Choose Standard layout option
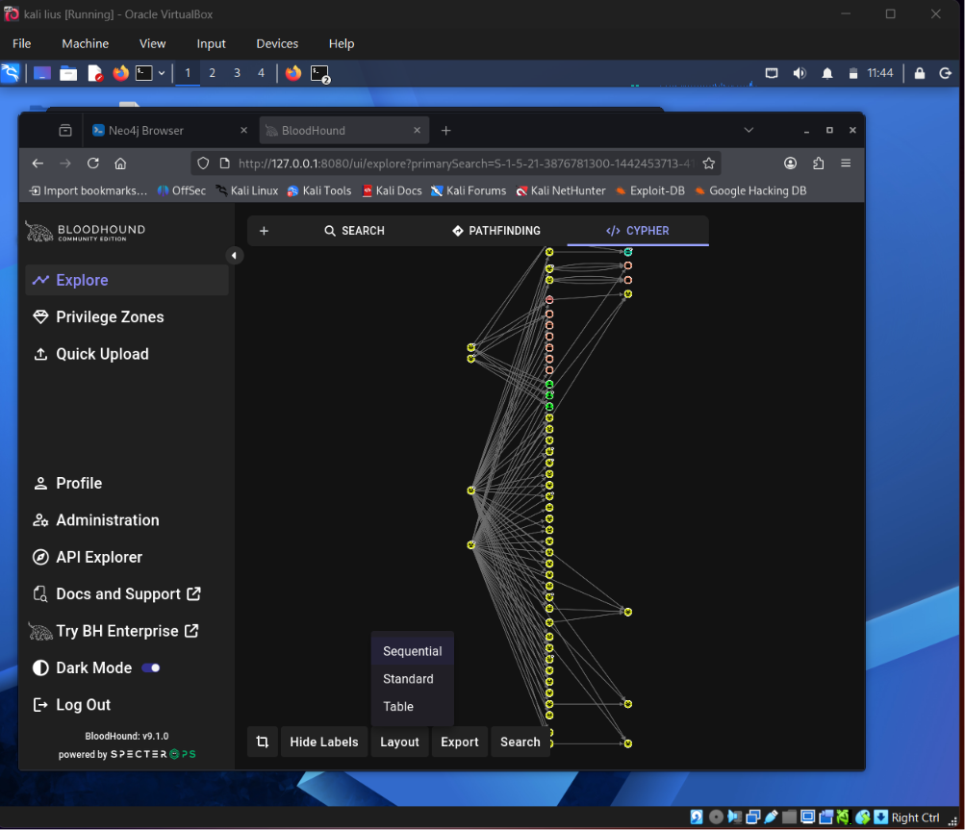The height and width of the screenshot is (830, 965). (413, 679)
